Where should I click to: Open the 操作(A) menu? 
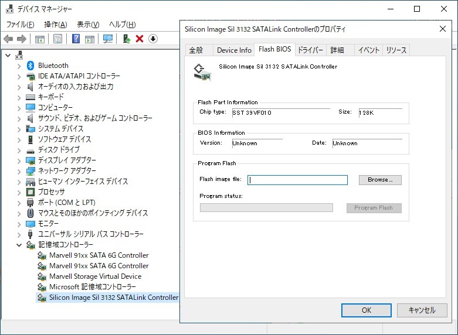[56, 25]
